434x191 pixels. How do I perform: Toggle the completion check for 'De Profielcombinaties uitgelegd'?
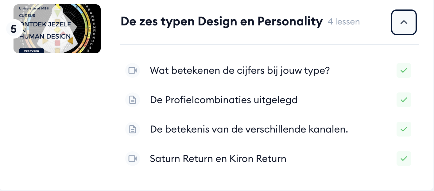coord(404,100)
